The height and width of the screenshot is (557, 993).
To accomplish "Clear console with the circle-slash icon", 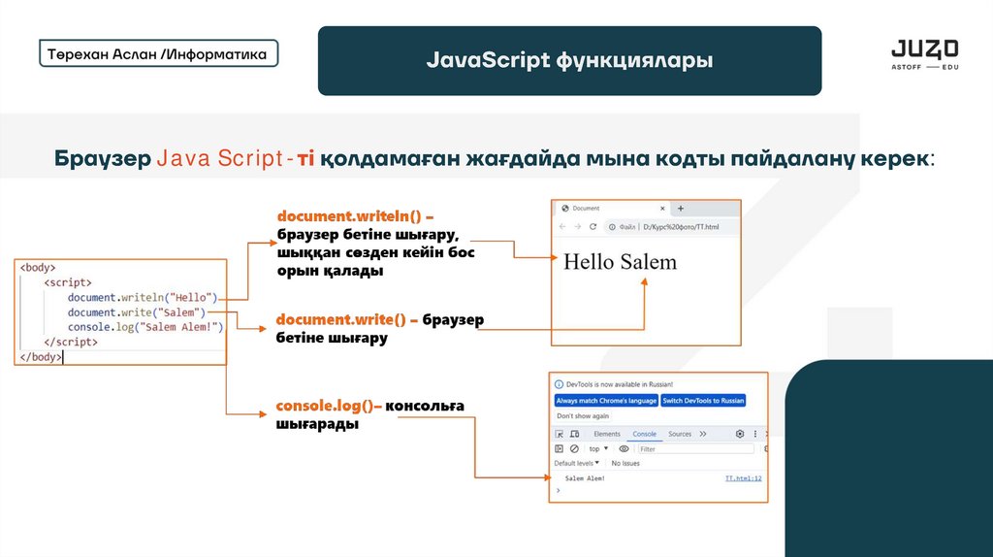I will point(574,448).
